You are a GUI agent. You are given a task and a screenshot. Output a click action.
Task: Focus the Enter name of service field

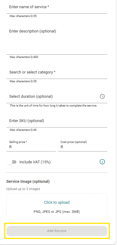[57, 7]
